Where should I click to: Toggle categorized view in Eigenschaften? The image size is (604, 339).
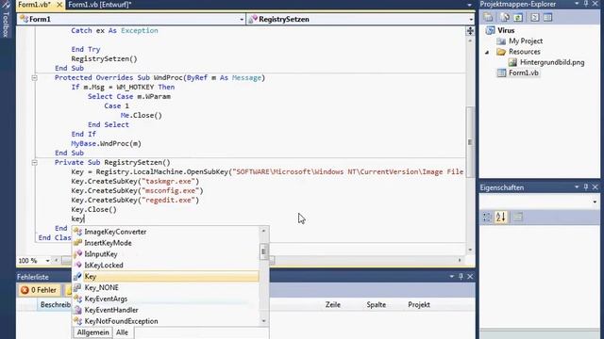click(x=487, y=218)
